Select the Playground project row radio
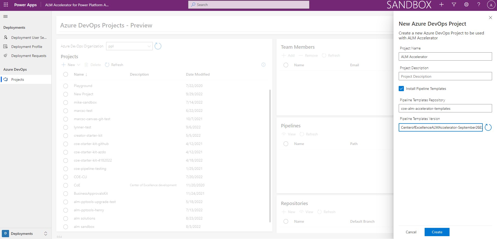 pos(66,86)
